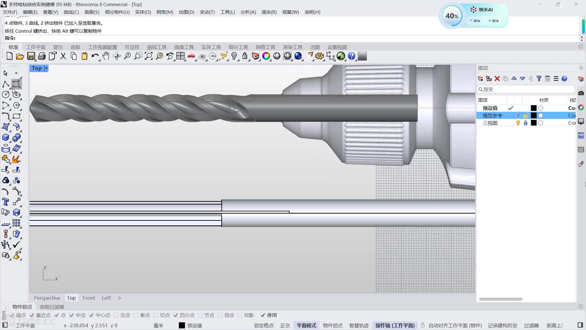Screen dimensions: 586x330
Task: Click the Box solid tool icon
Action: coord(5,137)
